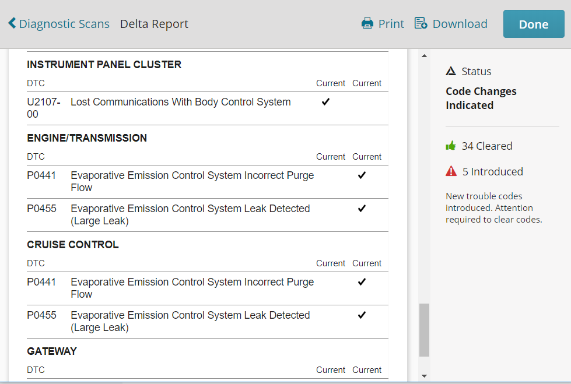Click the report vertical scrollbar thumb
Viewport: 571px width, 384px height.
point(424,330)
